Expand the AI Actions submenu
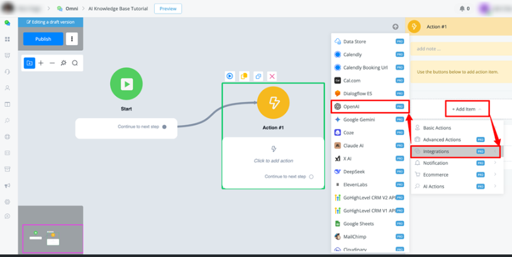Viewport: 512px width, 257px height. 455,186
